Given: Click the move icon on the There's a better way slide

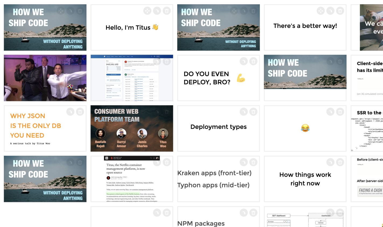Looking at the screenshot, I should 321,11.
